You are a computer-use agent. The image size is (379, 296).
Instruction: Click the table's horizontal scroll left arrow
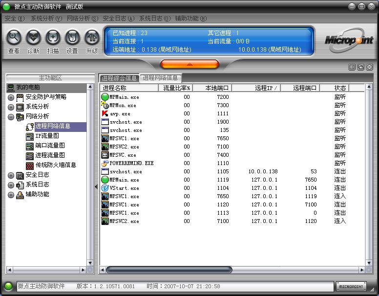pos(102,270)
